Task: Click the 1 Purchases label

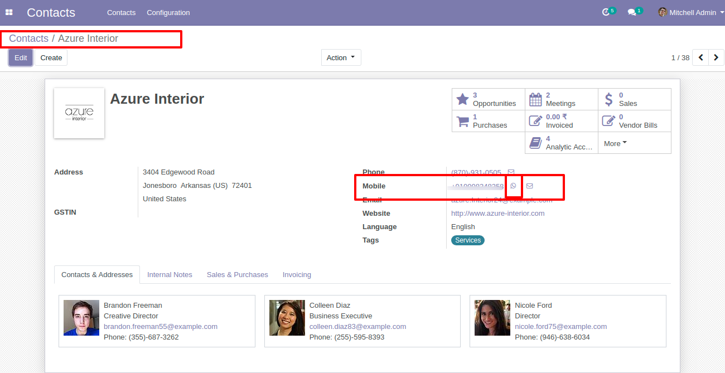Action: tap(490, 121)
